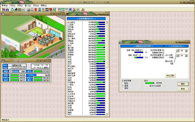Click the 确定 confirm button

tap(183, 84)
